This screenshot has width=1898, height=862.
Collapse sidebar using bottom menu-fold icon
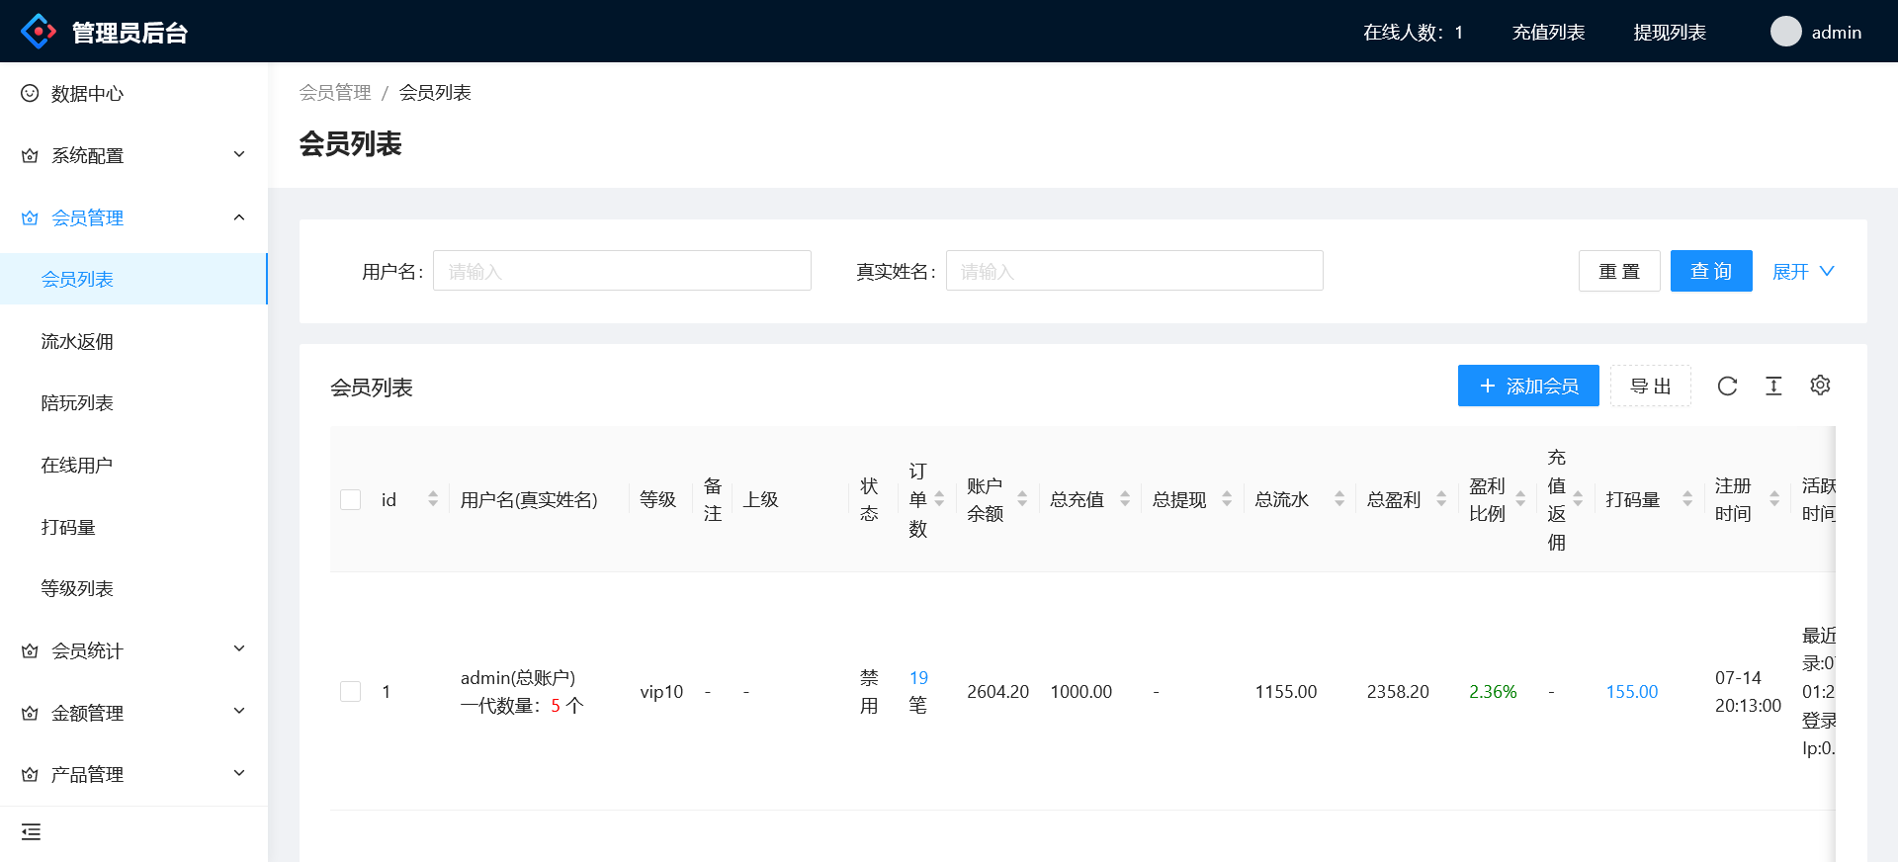pyautogui.click(x=31, y=832)
